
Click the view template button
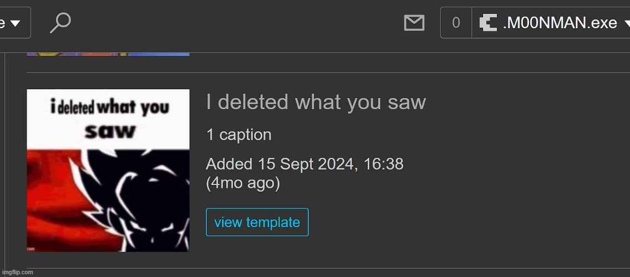(x=257, y=222)
